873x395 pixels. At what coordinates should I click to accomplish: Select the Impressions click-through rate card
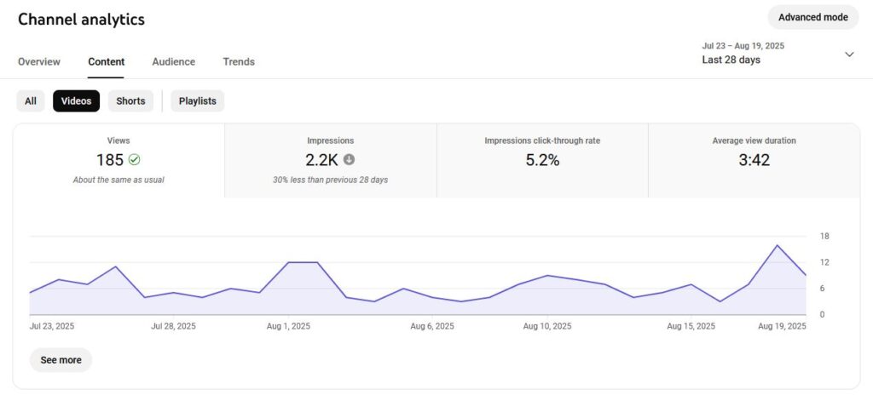pos(542,160)
